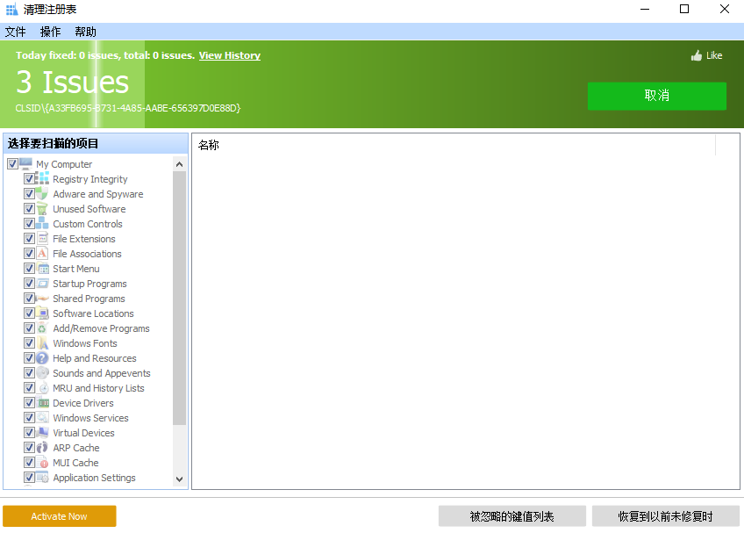744x533 pixels.
Task: Select the Start Menu item icon
Action: tap(42, 268)
